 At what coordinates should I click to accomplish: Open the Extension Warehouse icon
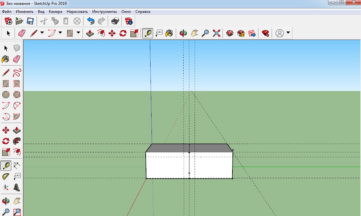click(x=241, y=33)
